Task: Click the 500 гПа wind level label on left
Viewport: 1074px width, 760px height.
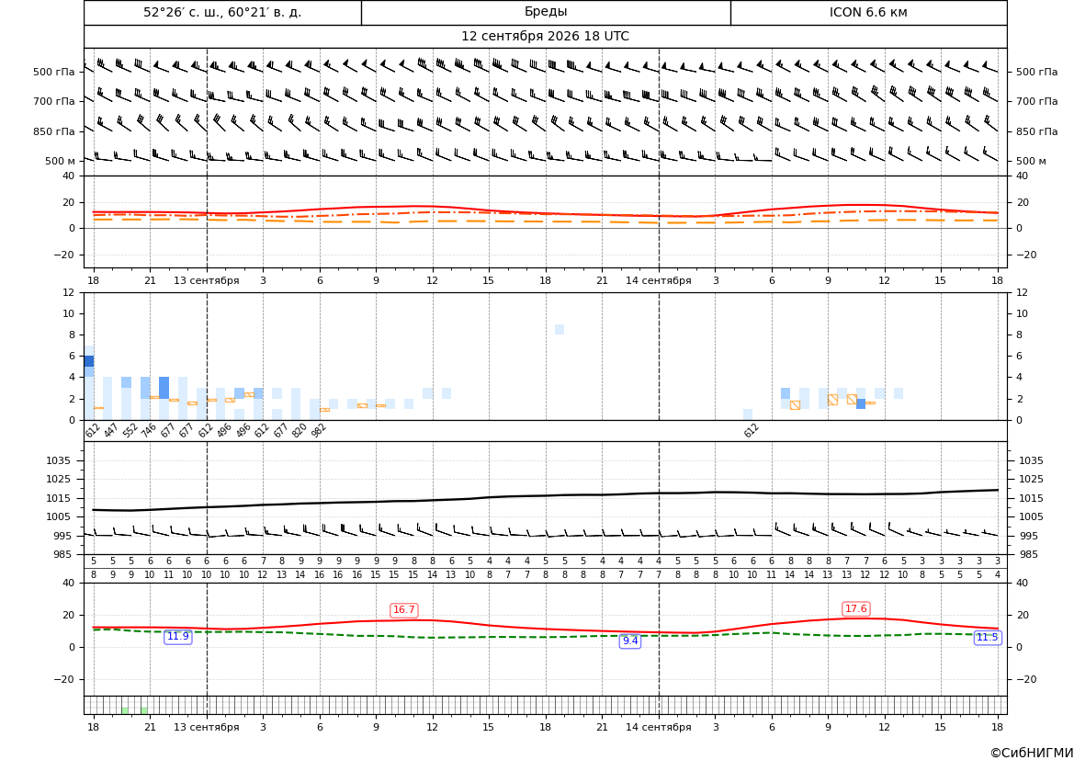Action: pos(54,72)
